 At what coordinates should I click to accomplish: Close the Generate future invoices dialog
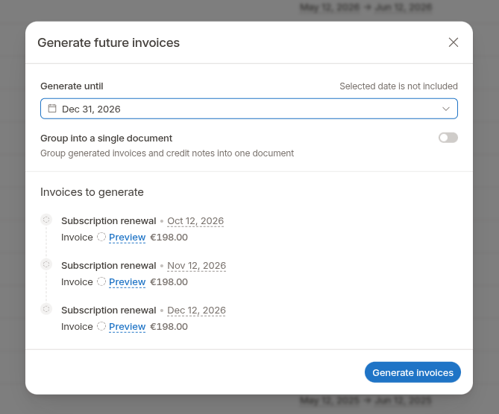tap(454, 42)
